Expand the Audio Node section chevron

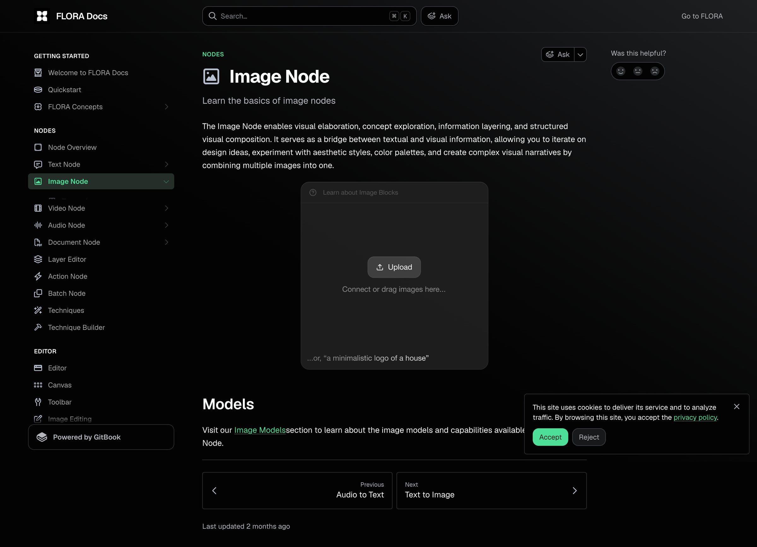(x=166, y=225)
